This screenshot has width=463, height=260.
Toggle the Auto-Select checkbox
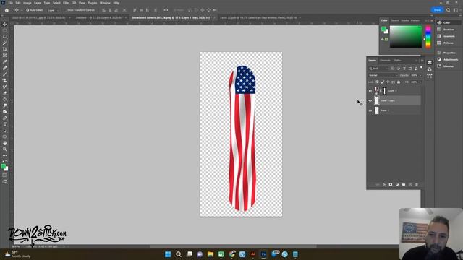(x=27, y=10)
